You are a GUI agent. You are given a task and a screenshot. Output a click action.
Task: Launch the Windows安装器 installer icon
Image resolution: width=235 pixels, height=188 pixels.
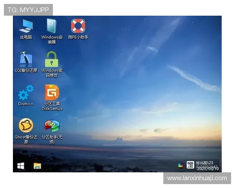tap(52, 26)
